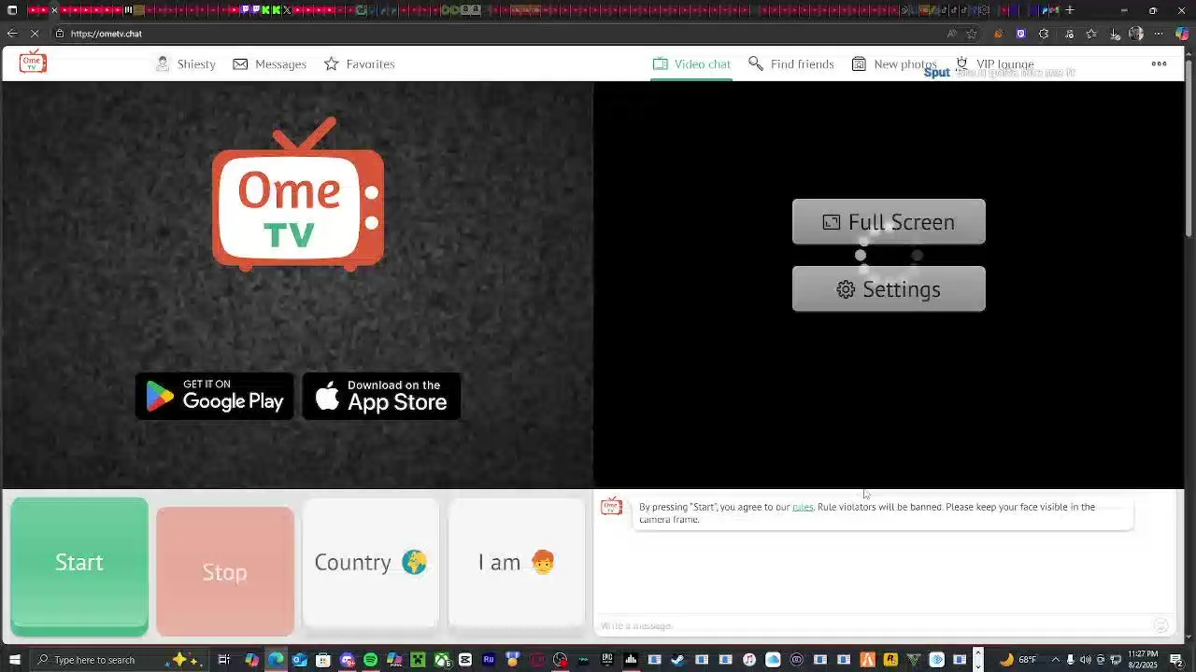Open the browser profile avatar

[x=1136, y=34]
